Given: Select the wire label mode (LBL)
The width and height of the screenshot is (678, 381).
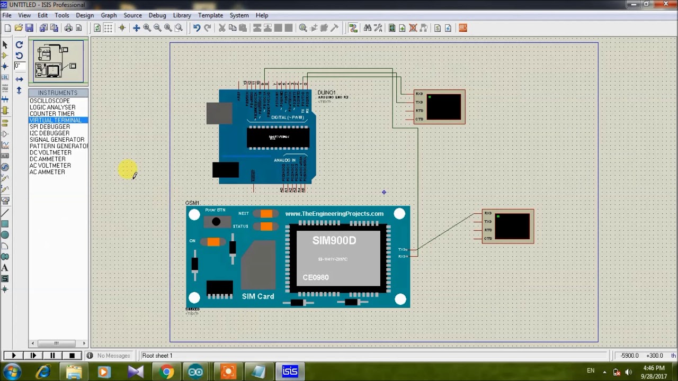Looking at the screenshot, I should pos(5,77).
